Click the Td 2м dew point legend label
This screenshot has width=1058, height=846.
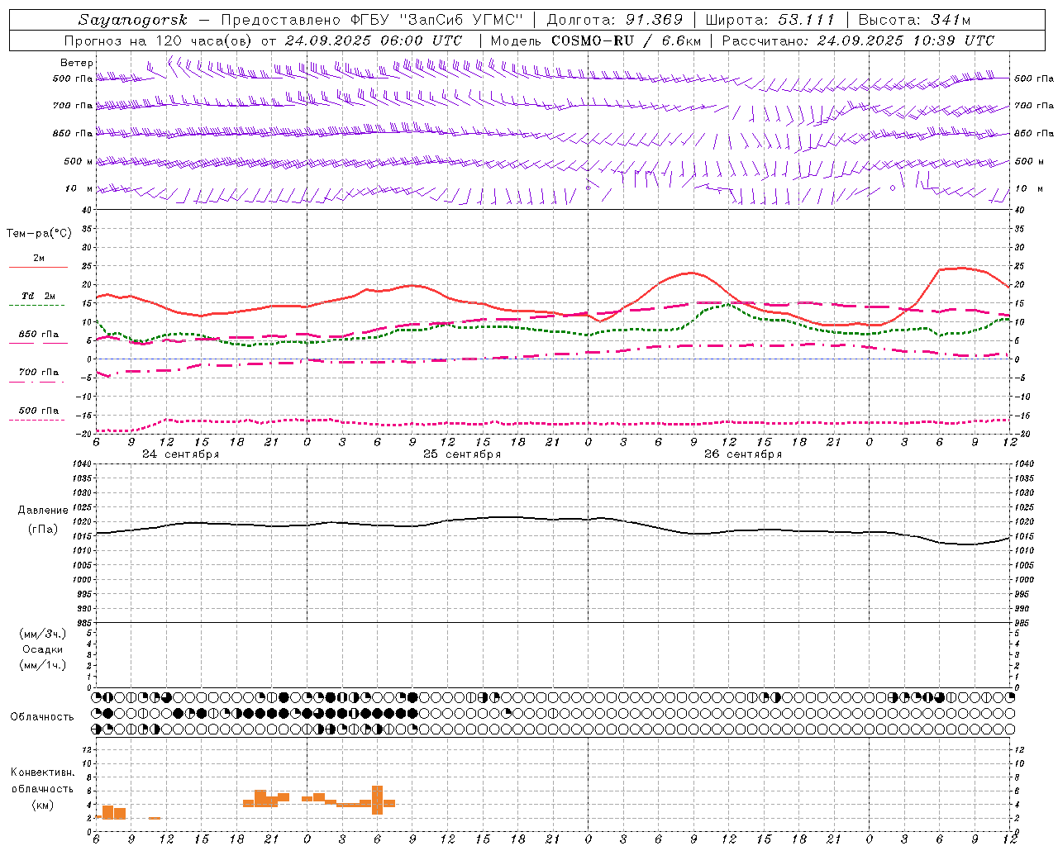pos(38,296)
